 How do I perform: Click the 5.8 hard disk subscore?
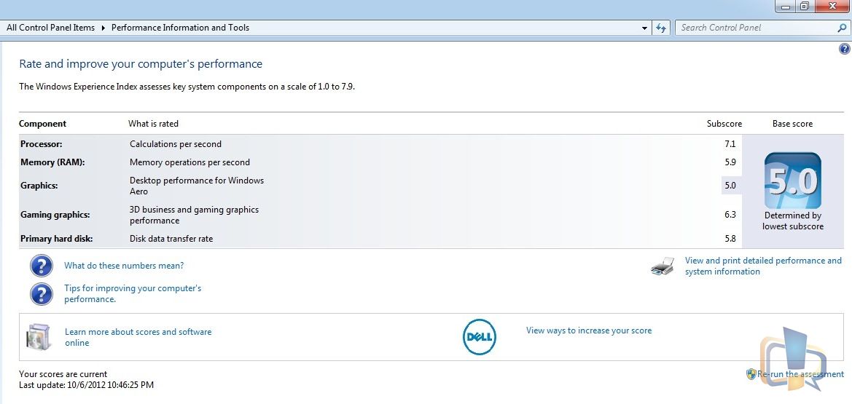point(730,238)
